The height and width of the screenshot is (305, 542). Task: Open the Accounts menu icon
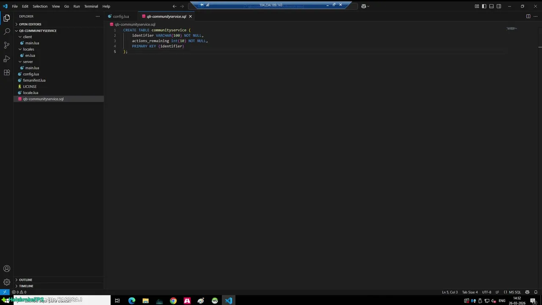coord(7,269)
